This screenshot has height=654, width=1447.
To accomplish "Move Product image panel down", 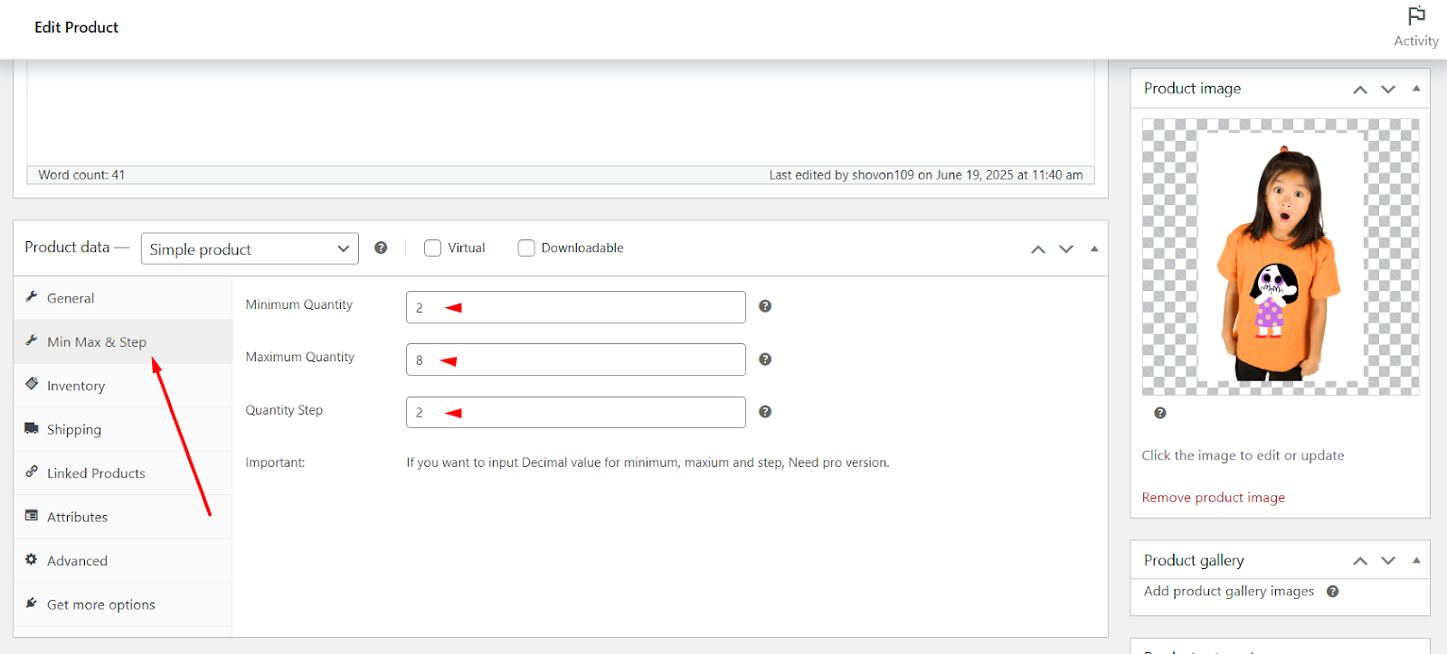I will coord(1388,89).
